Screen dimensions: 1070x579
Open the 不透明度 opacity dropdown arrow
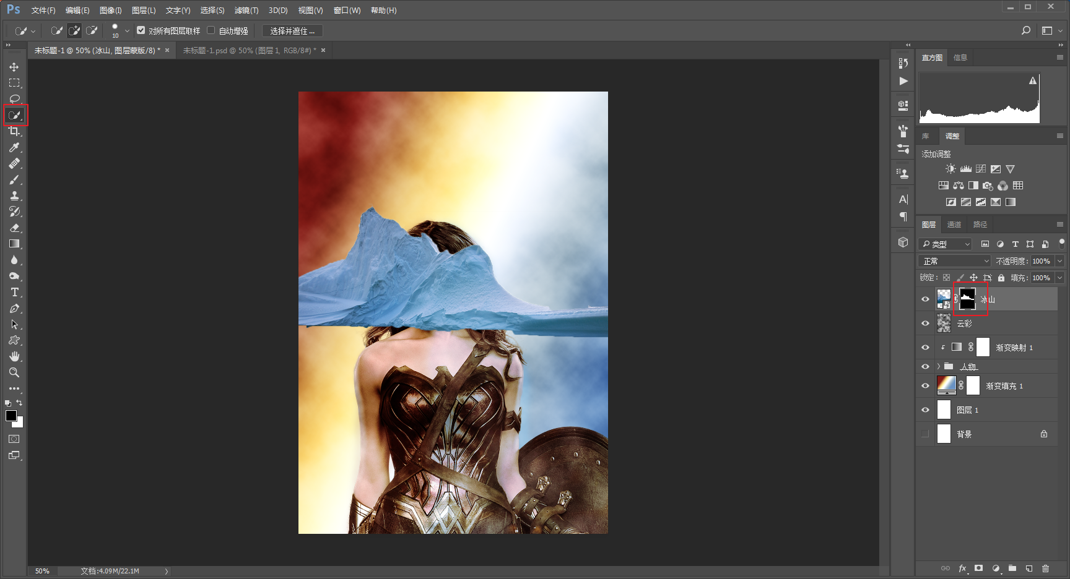click(1060, 261)
